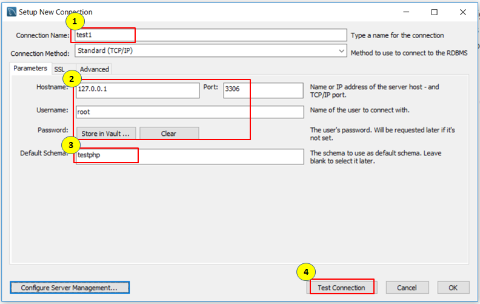Click the Clear password button
480x304 pixels.
[x=169, y=133]
